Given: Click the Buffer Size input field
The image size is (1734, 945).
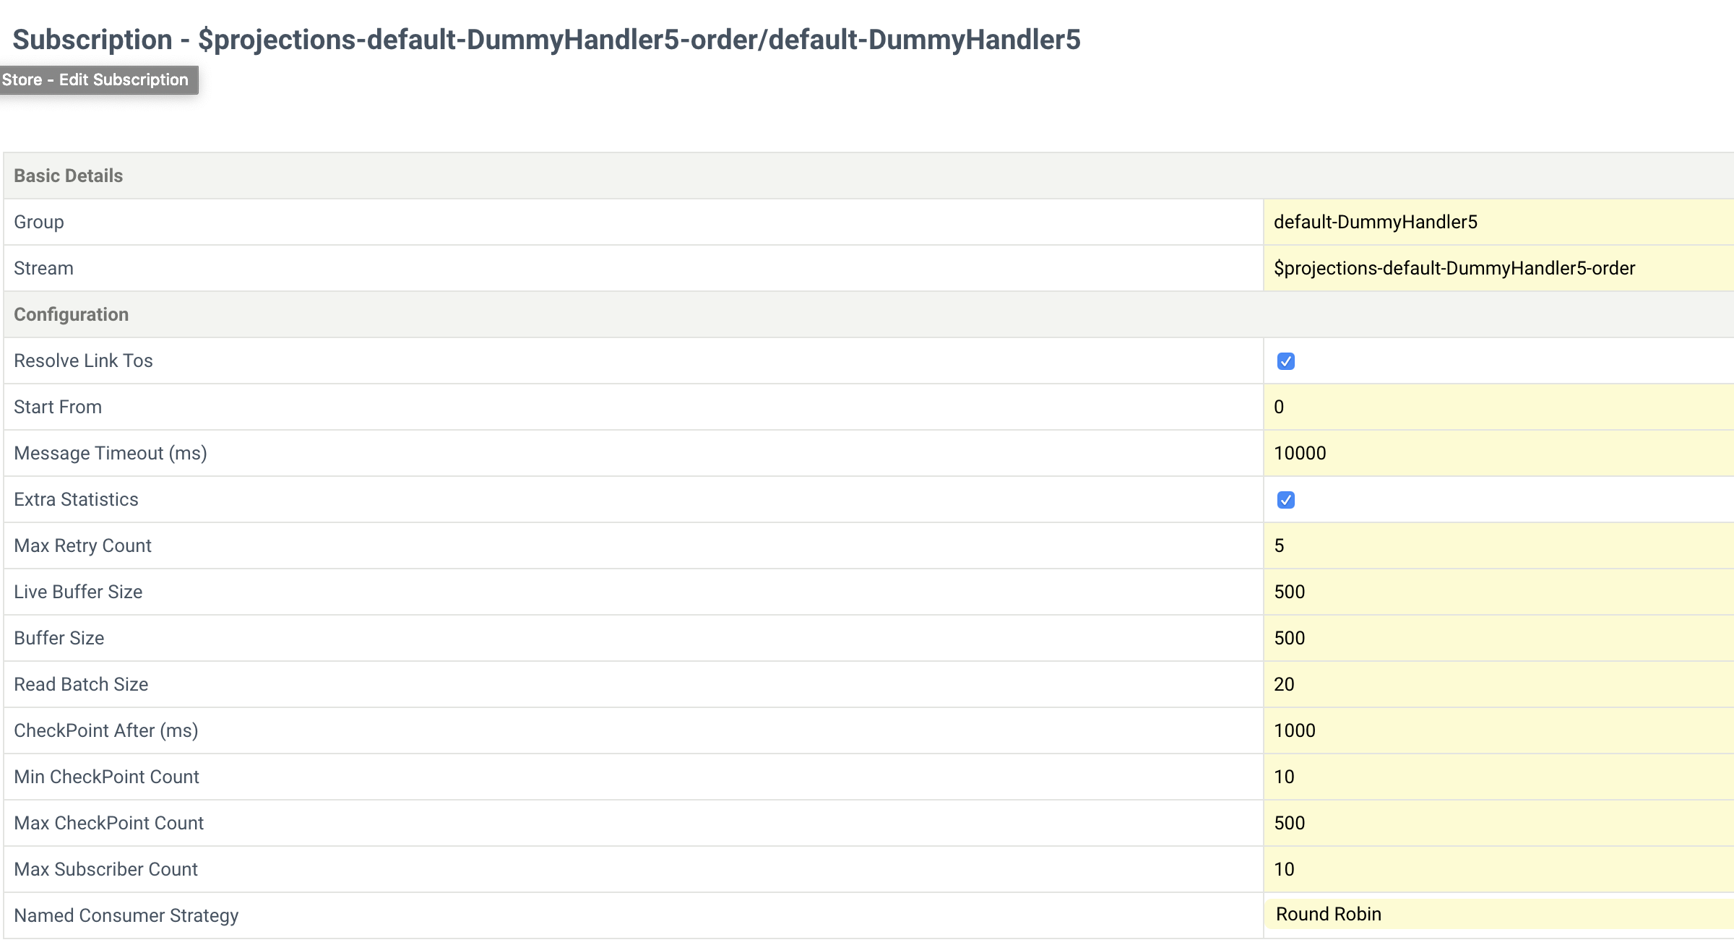Looking at the screenshot, I should pyautogui.click(x=1498, y=638).
